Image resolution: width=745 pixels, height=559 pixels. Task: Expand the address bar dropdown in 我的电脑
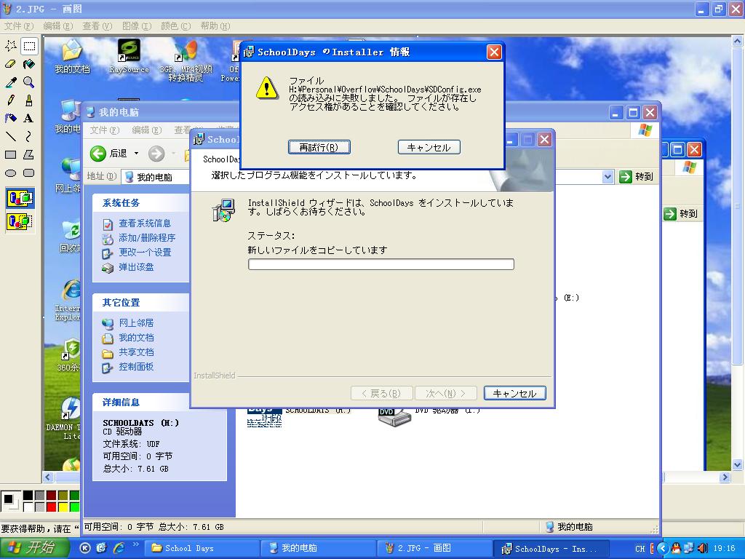click(607, 177)
